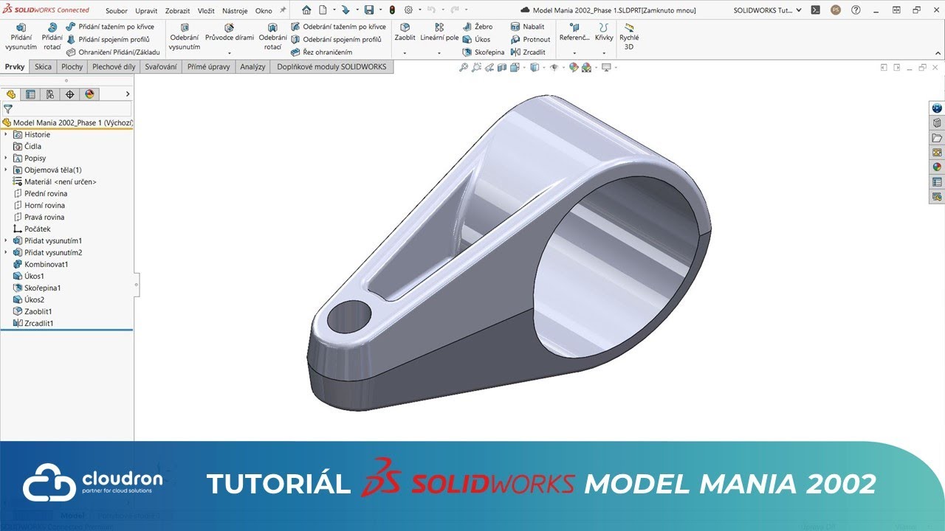Open the Okno menu
Viewport: 945px width, 531px height.
coord(264,11)
